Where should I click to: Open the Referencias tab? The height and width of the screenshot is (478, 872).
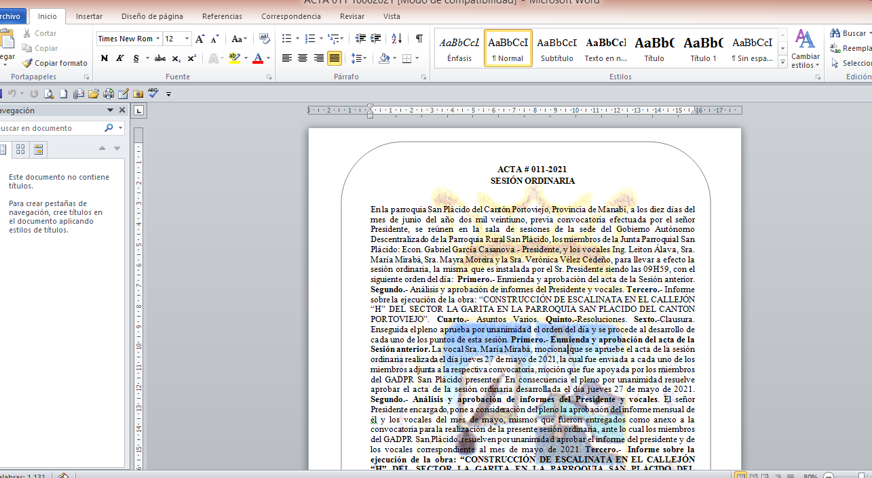click(222, 16)
